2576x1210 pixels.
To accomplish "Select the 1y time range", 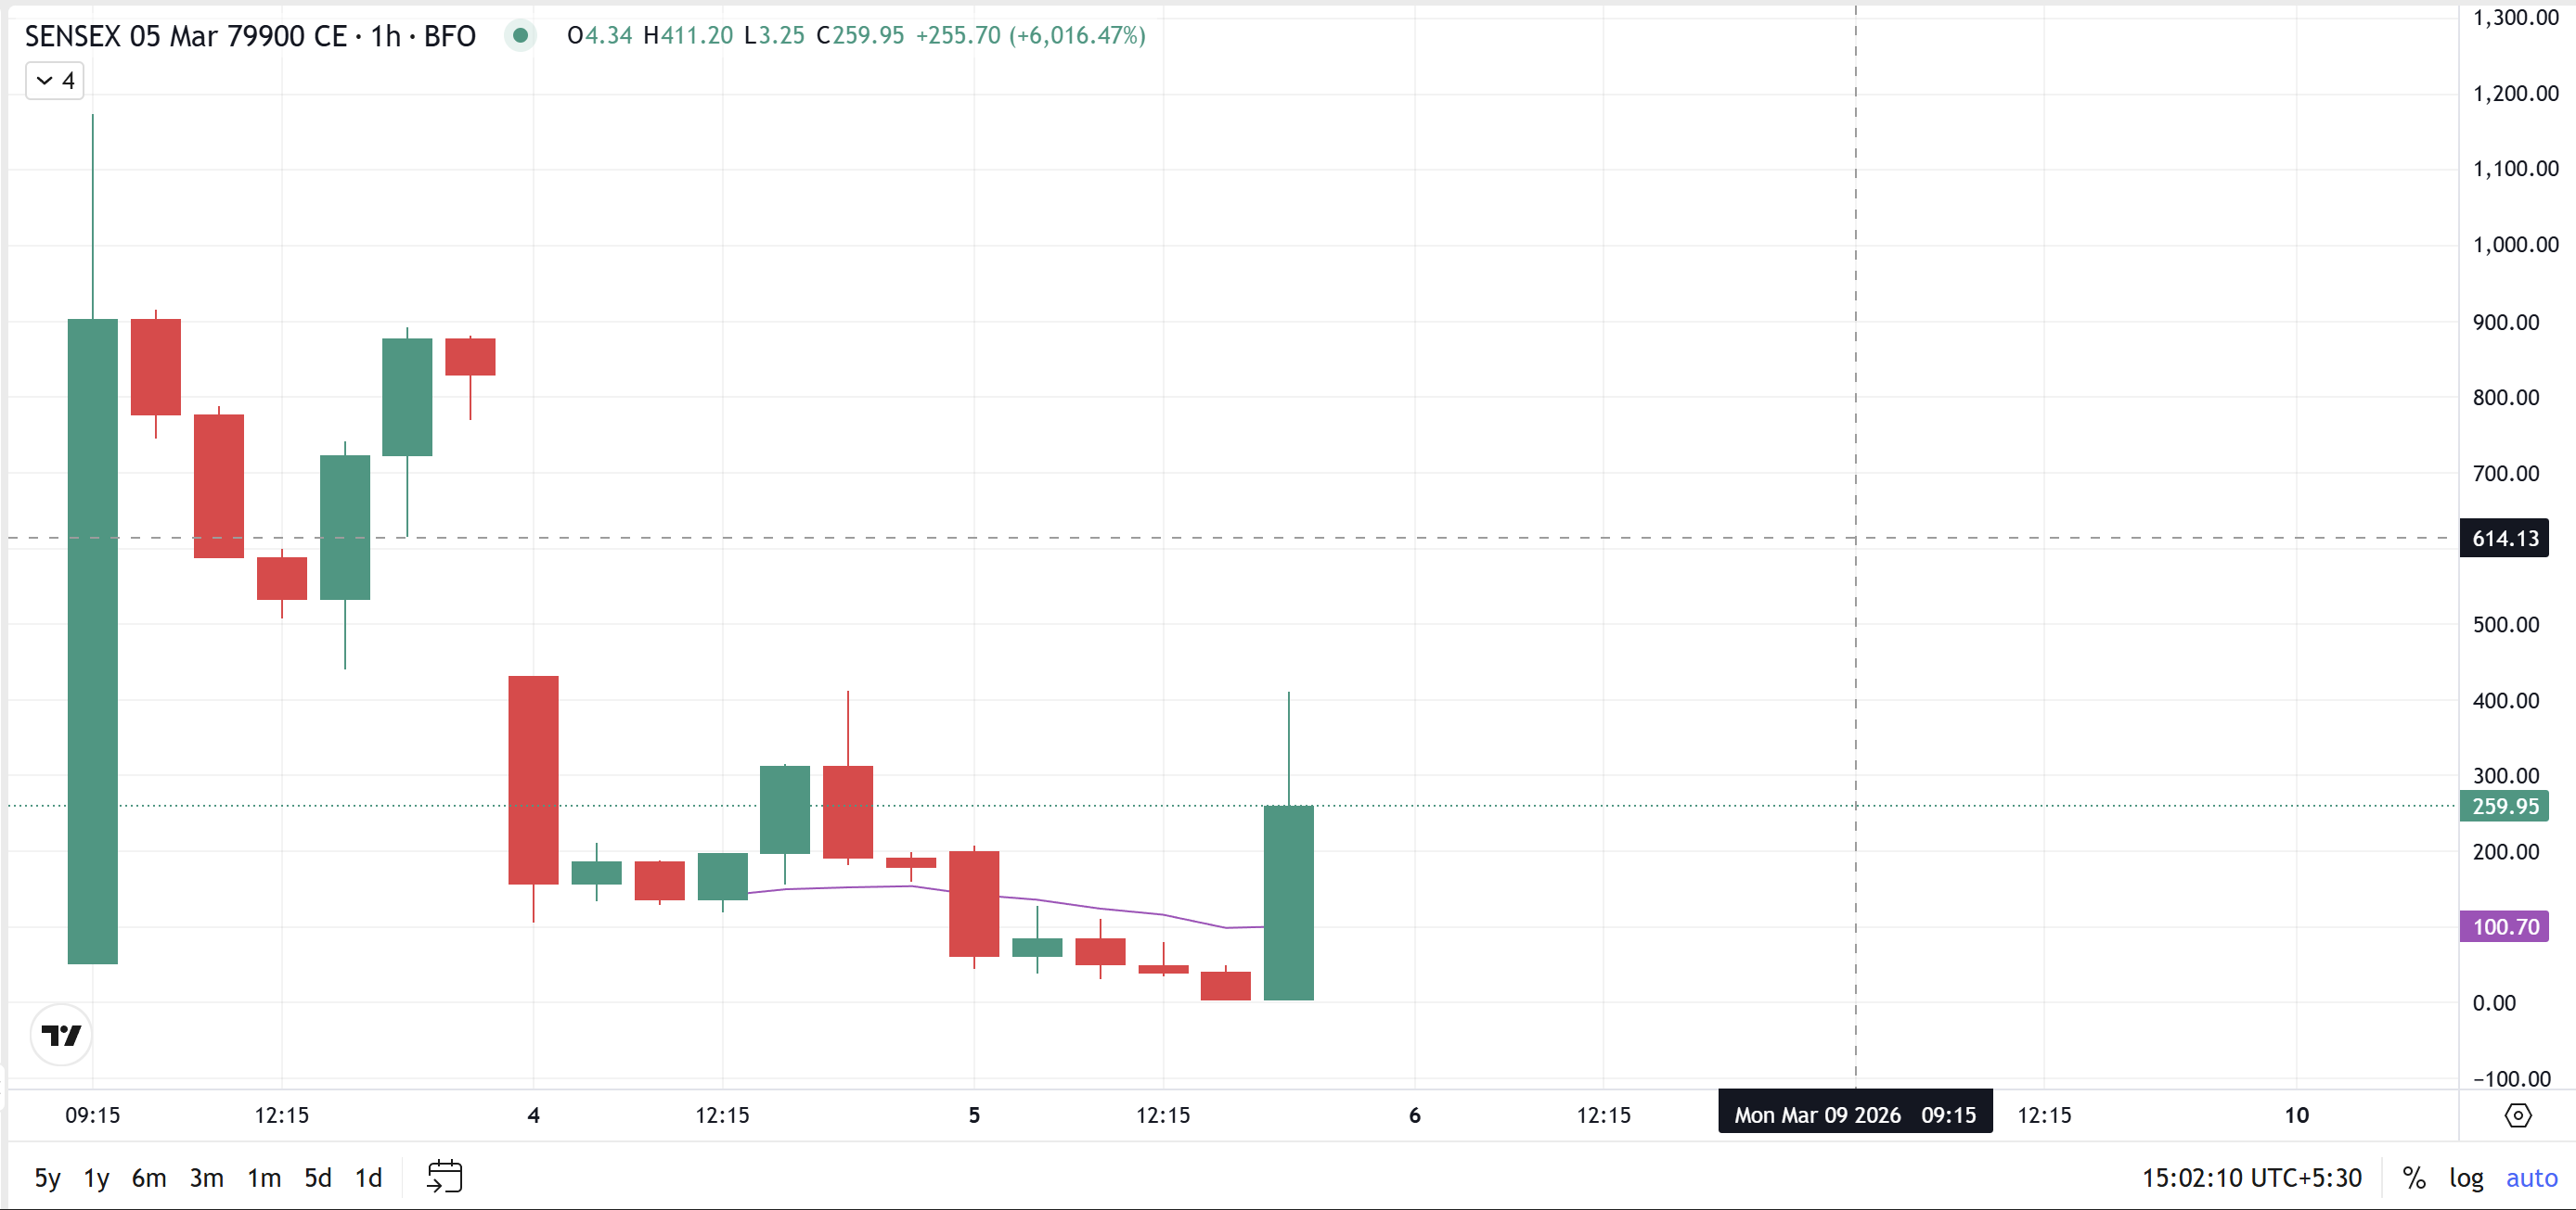I will (96, 1178).
